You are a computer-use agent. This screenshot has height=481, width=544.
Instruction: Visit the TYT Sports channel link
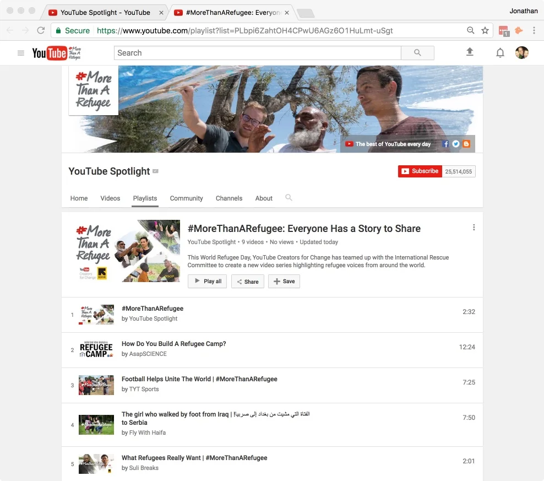(144, 390)
